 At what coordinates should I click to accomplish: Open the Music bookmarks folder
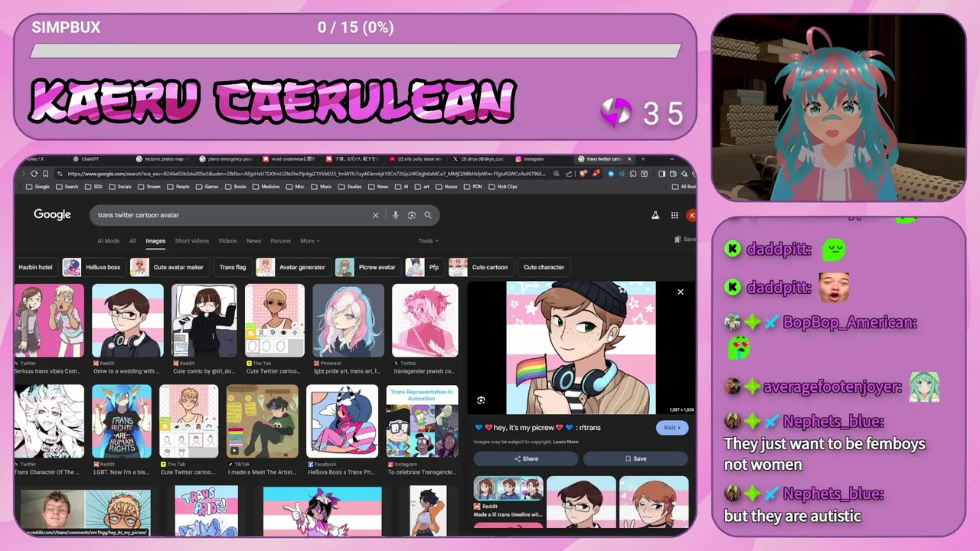[x=322, y=187]
